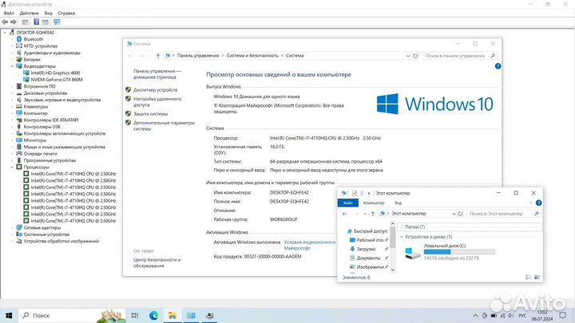Open the Вид menu in Device Manager
This screenshot has width=575, height=323.
pos(48,14)
